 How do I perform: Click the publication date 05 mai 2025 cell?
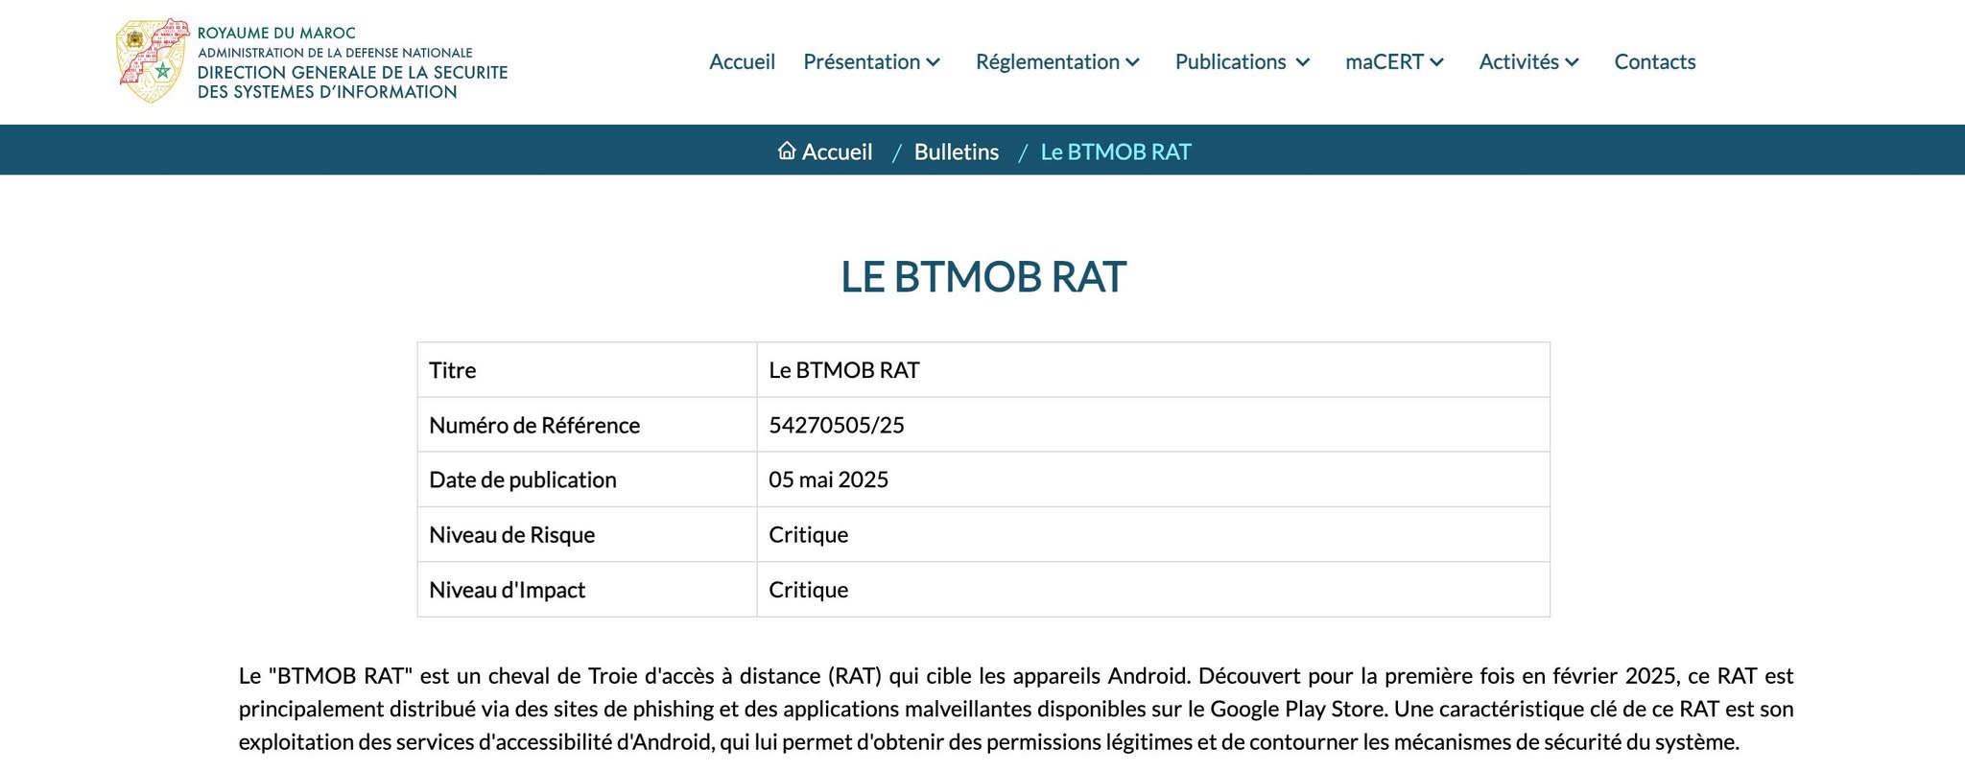pos(1153,479)
